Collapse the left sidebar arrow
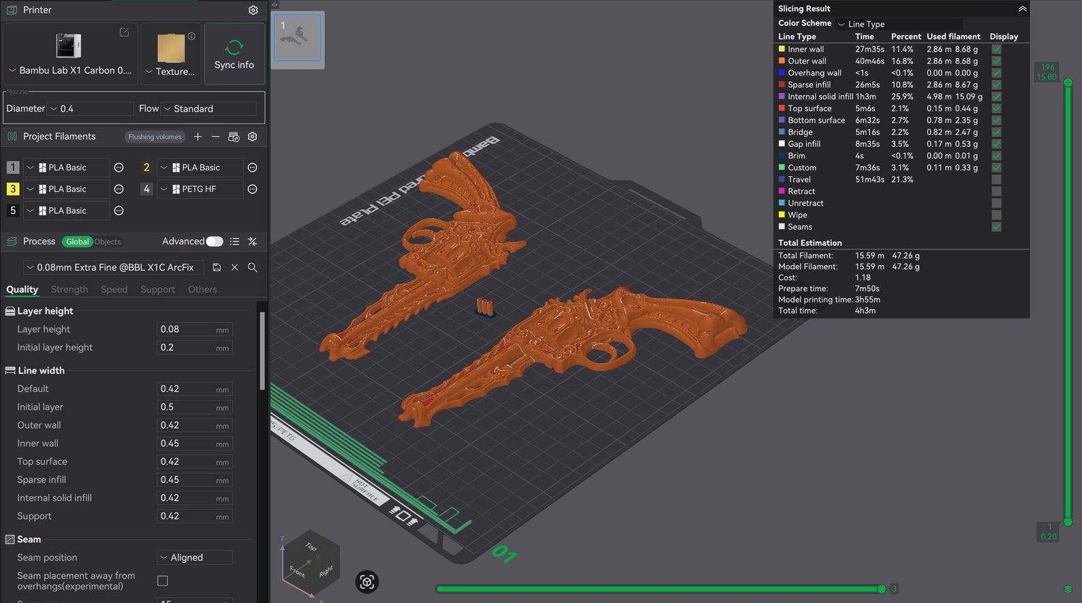The image size is (1082, 603). click(x=275, y=4)
